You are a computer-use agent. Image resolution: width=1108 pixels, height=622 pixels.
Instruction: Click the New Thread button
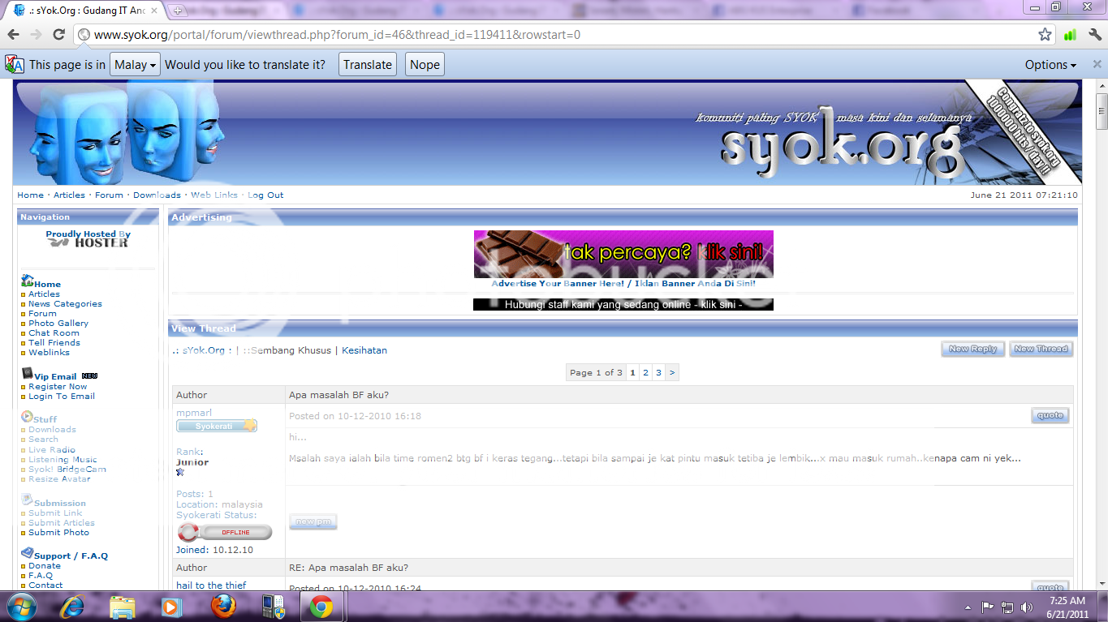(x=1041, y=349)
